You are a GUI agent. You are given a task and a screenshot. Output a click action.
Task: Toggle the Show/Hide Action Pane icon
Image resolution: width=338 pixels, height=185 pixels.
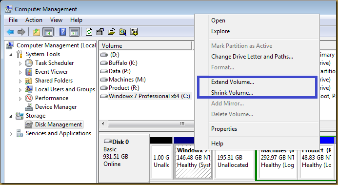74,32
